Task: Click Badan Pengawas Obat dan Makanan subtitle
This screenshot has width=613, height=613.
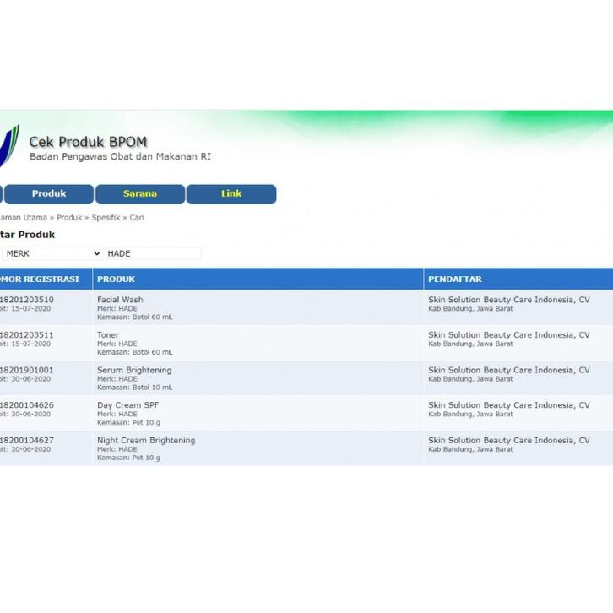Action: point(120,157)
